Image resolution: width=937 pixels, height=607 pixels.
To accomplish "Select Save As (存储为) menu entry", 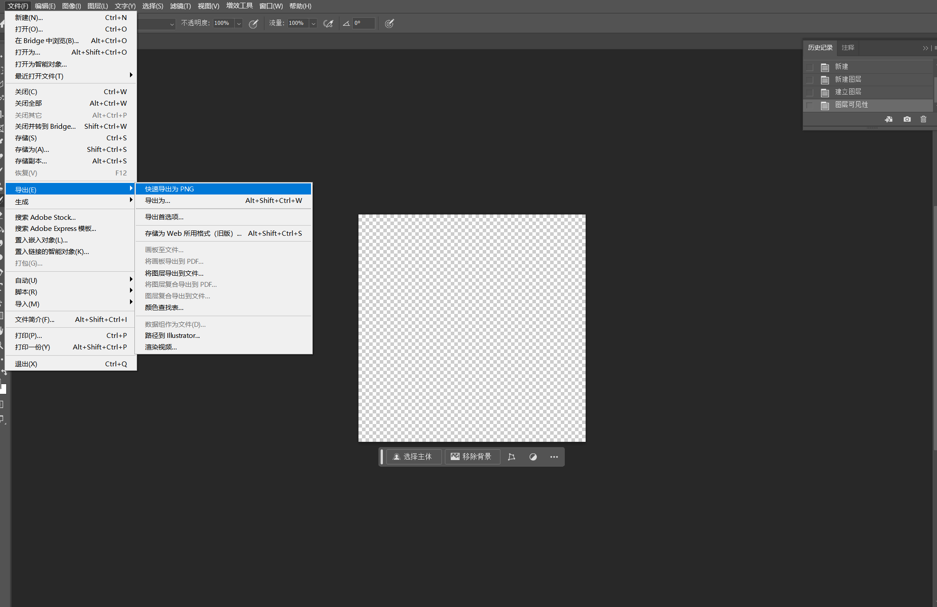I will (71, 150).
